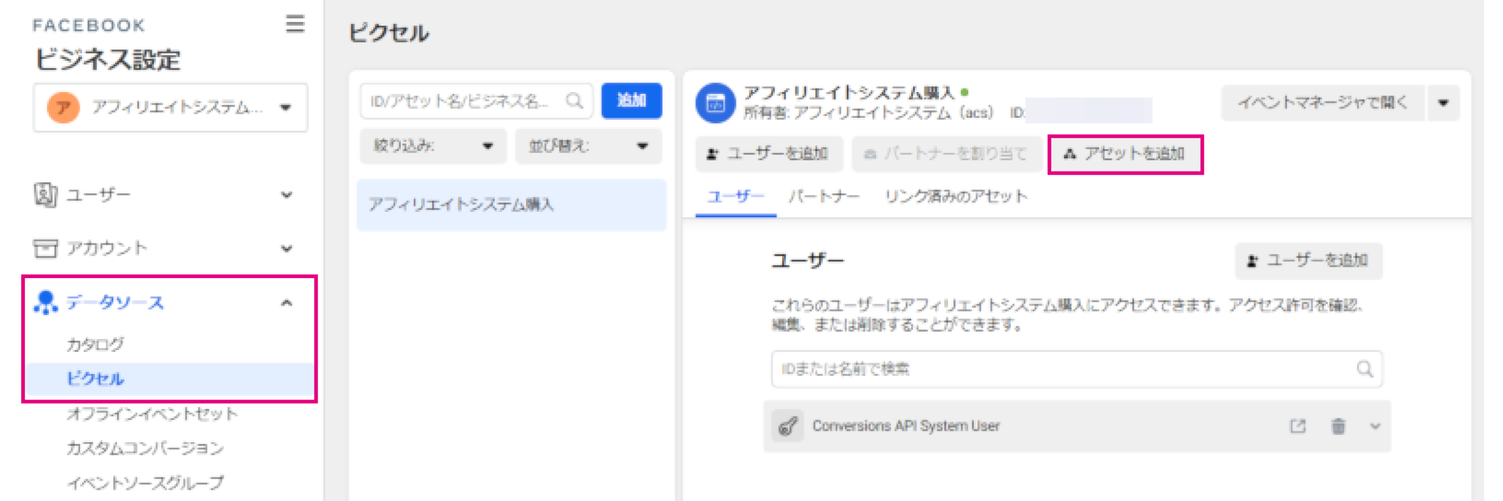Toggle the hamburger menu beside FACEBOOK
Viewport: 1503px width, 501px height.
click(295, 24)
